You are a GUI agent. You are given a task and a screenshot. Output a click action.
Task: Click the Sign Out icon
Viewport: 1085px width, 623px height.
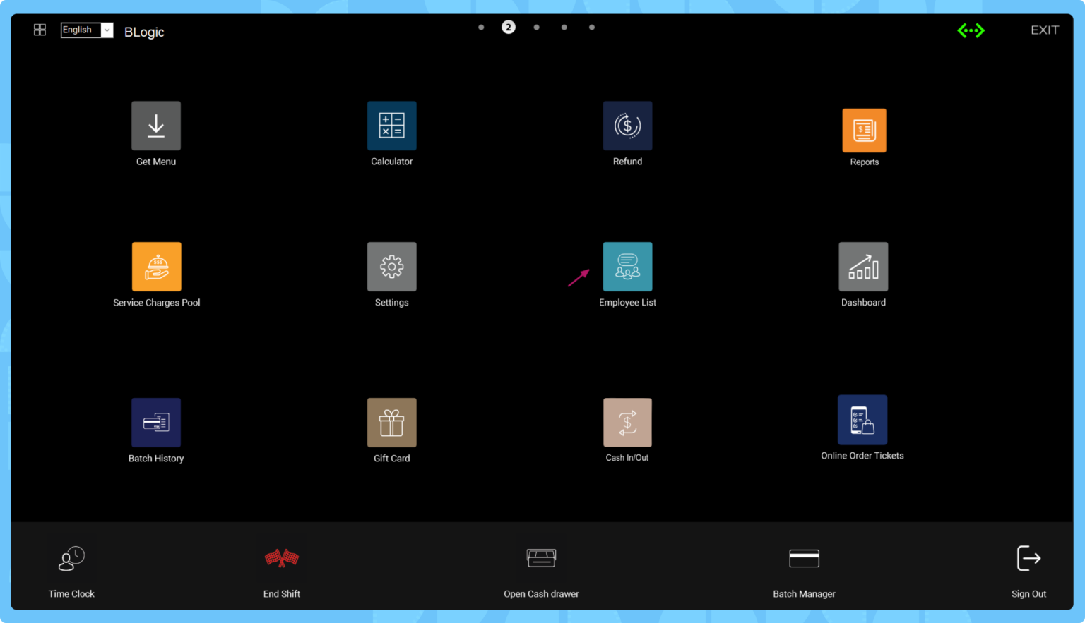point(1028,558)
